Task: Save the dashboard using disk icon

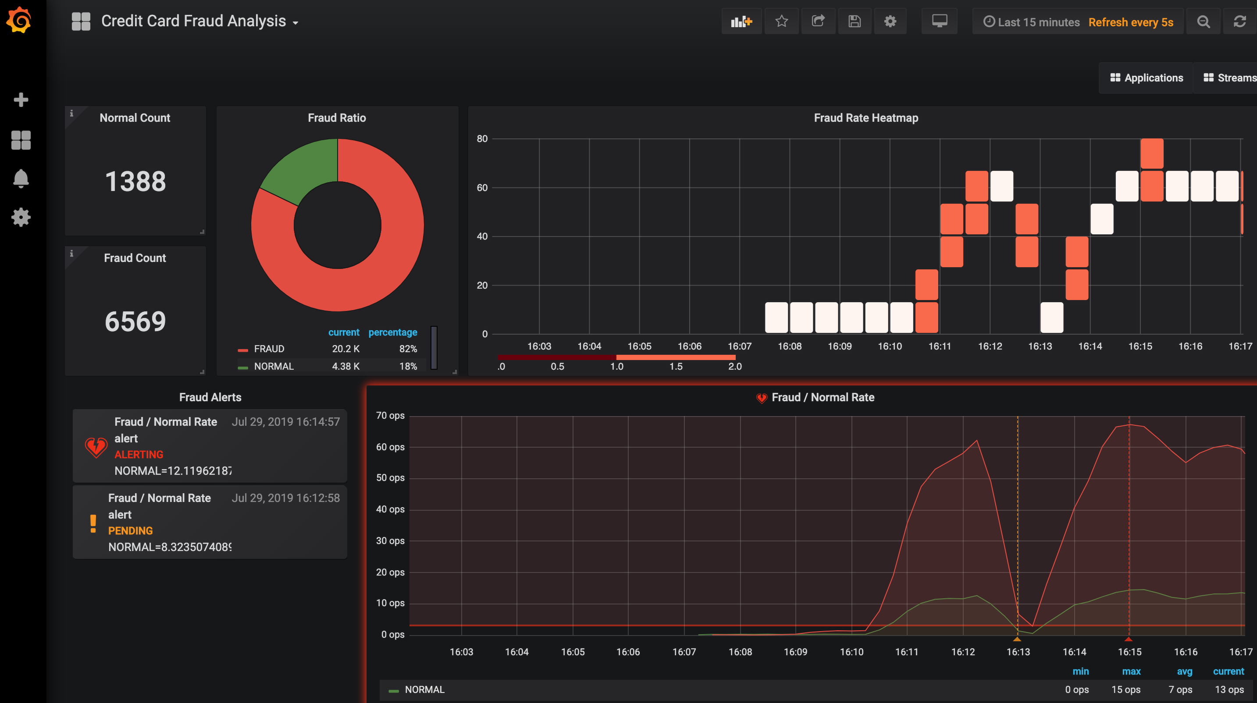Action: pyautogui.click(x=854, y=21)
